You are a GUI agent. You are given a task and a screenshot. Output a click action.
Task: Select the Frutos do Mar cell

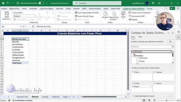pos(20,52)
